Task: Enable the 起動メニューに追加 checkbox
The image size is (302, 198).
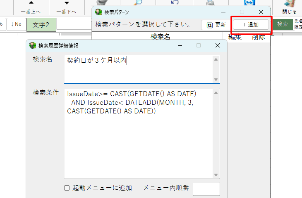Action: pyautogui.click(x=67, y=188)
